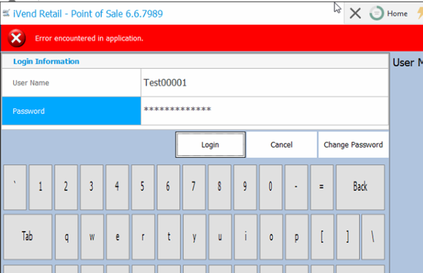
Task: Click the Login Information header
Action: [46, 62]
